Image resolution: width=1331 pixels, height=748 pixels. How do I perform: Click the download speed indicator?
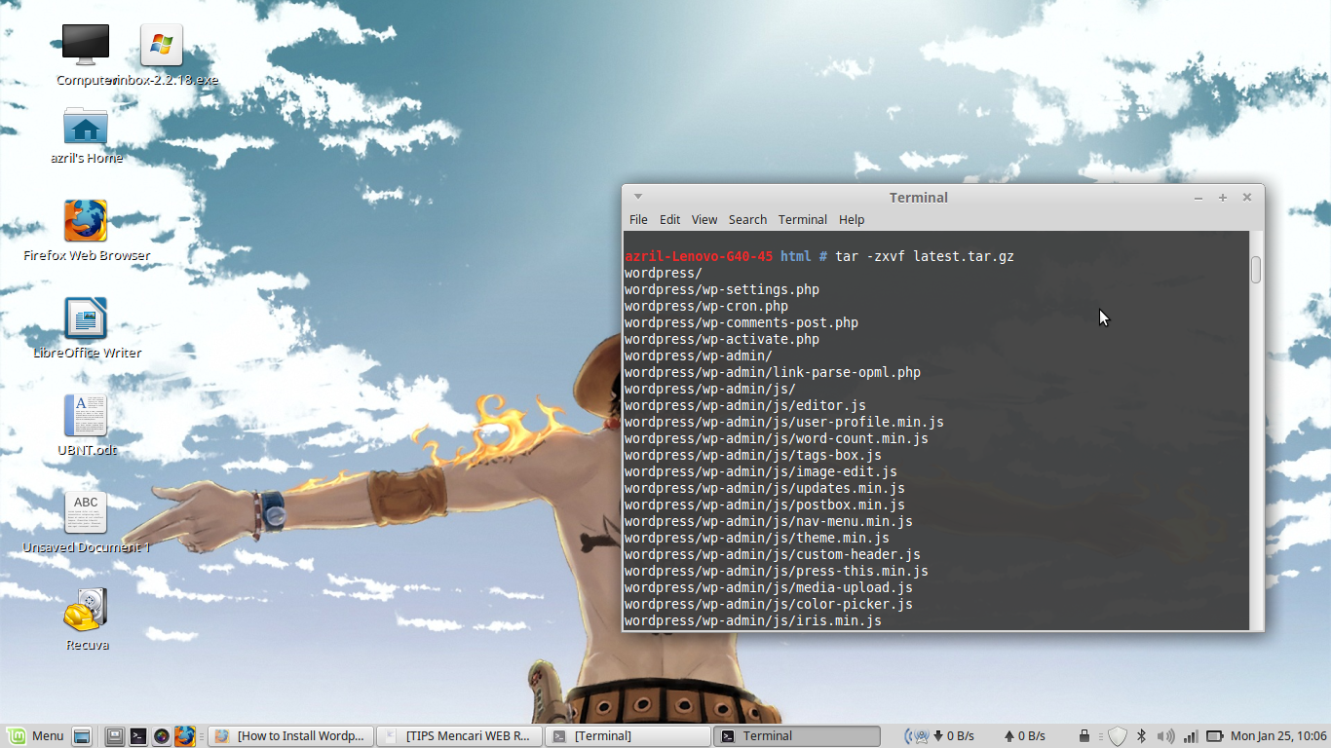click(954, 736)
